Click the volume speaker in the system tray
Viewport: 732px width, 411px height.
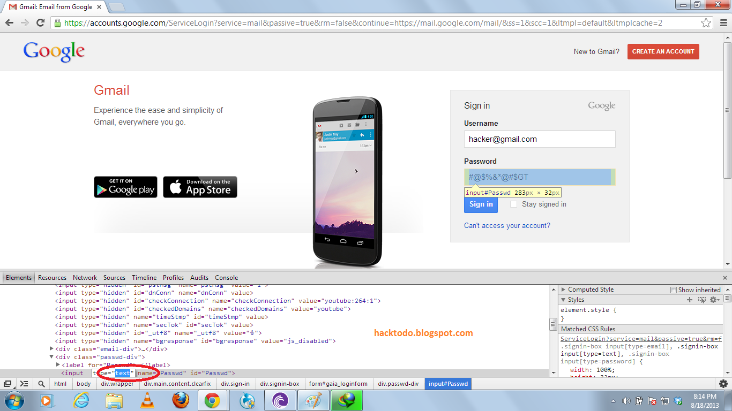626,401
